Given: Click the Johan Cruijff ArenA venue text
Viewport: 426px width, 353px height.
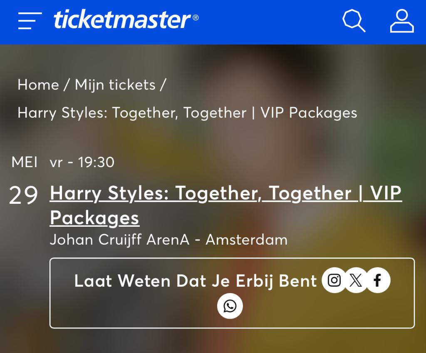Looking at the screenshot, I should pos(169,240).
